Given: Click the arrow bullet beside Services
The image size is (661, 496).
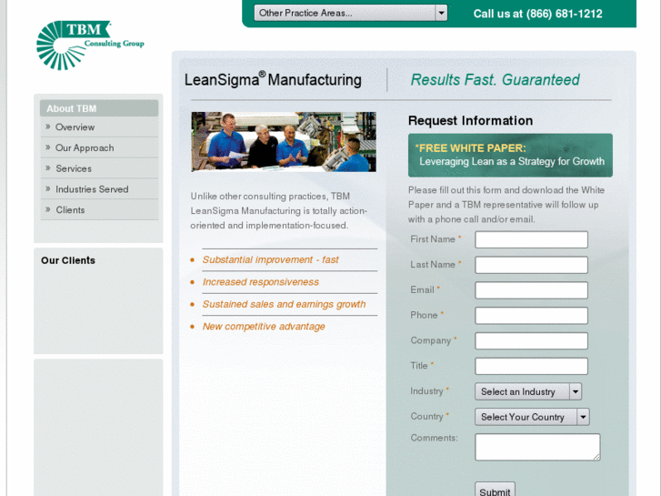Looking at the screenshot, I should (47, 168).
